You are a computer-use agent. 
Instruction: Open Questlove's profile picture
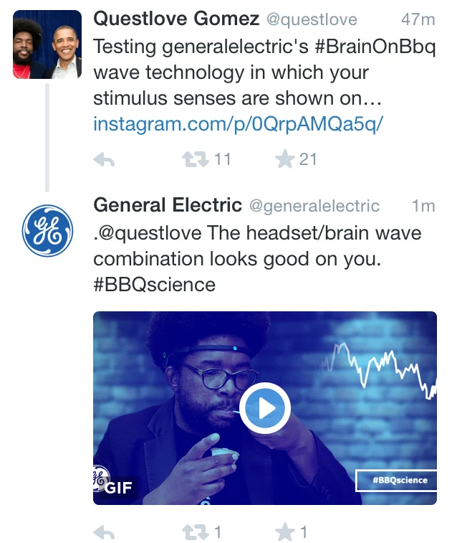coord(47,44)
